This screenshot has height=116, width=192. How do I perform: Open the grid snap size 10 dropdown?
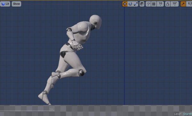pos(160,4)
